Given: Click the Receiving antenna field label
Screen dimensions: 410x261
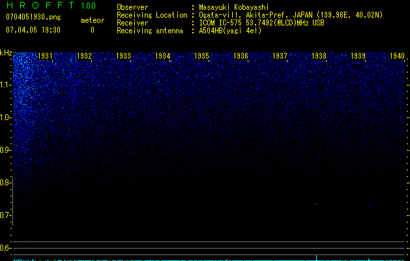Looking at the screenshot, I should point(150,31).
